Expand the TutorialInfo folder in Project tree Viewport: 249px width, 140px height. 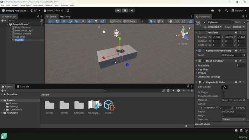click(4, 110)
